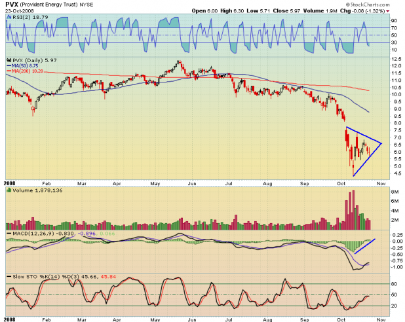The image size is (405, 322).
Task: Click the RSI(2) indicator legend icon
Action: (x=9, y=17)
